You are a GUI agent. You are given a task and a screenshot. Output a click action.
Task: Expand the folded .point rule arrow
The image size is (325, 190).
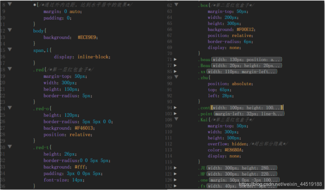[x=175, y=114]
